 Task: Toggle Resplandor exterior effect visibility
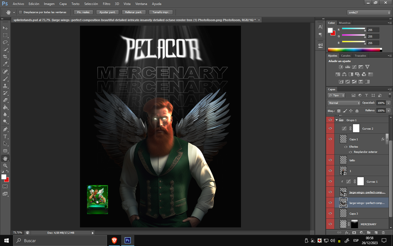coord(350,152)
